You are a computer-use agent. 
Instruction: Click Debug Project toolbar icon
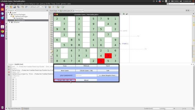(x=58, y=7)
